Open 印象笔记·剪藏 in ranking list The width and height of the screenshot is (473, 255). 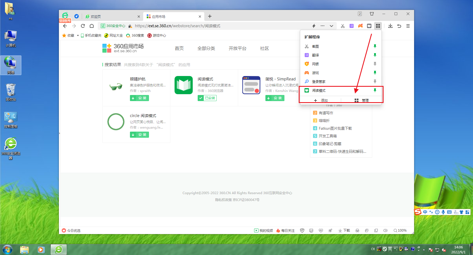pyautogui.click(x=330, y=144)
